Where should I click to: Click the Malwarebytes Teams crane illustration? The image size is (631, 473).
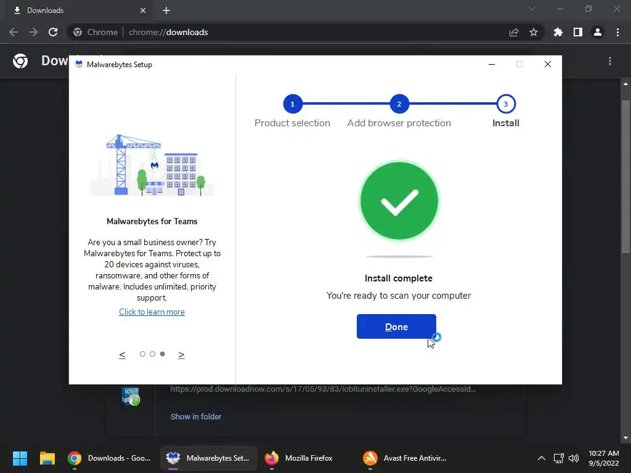click(152, 165)
